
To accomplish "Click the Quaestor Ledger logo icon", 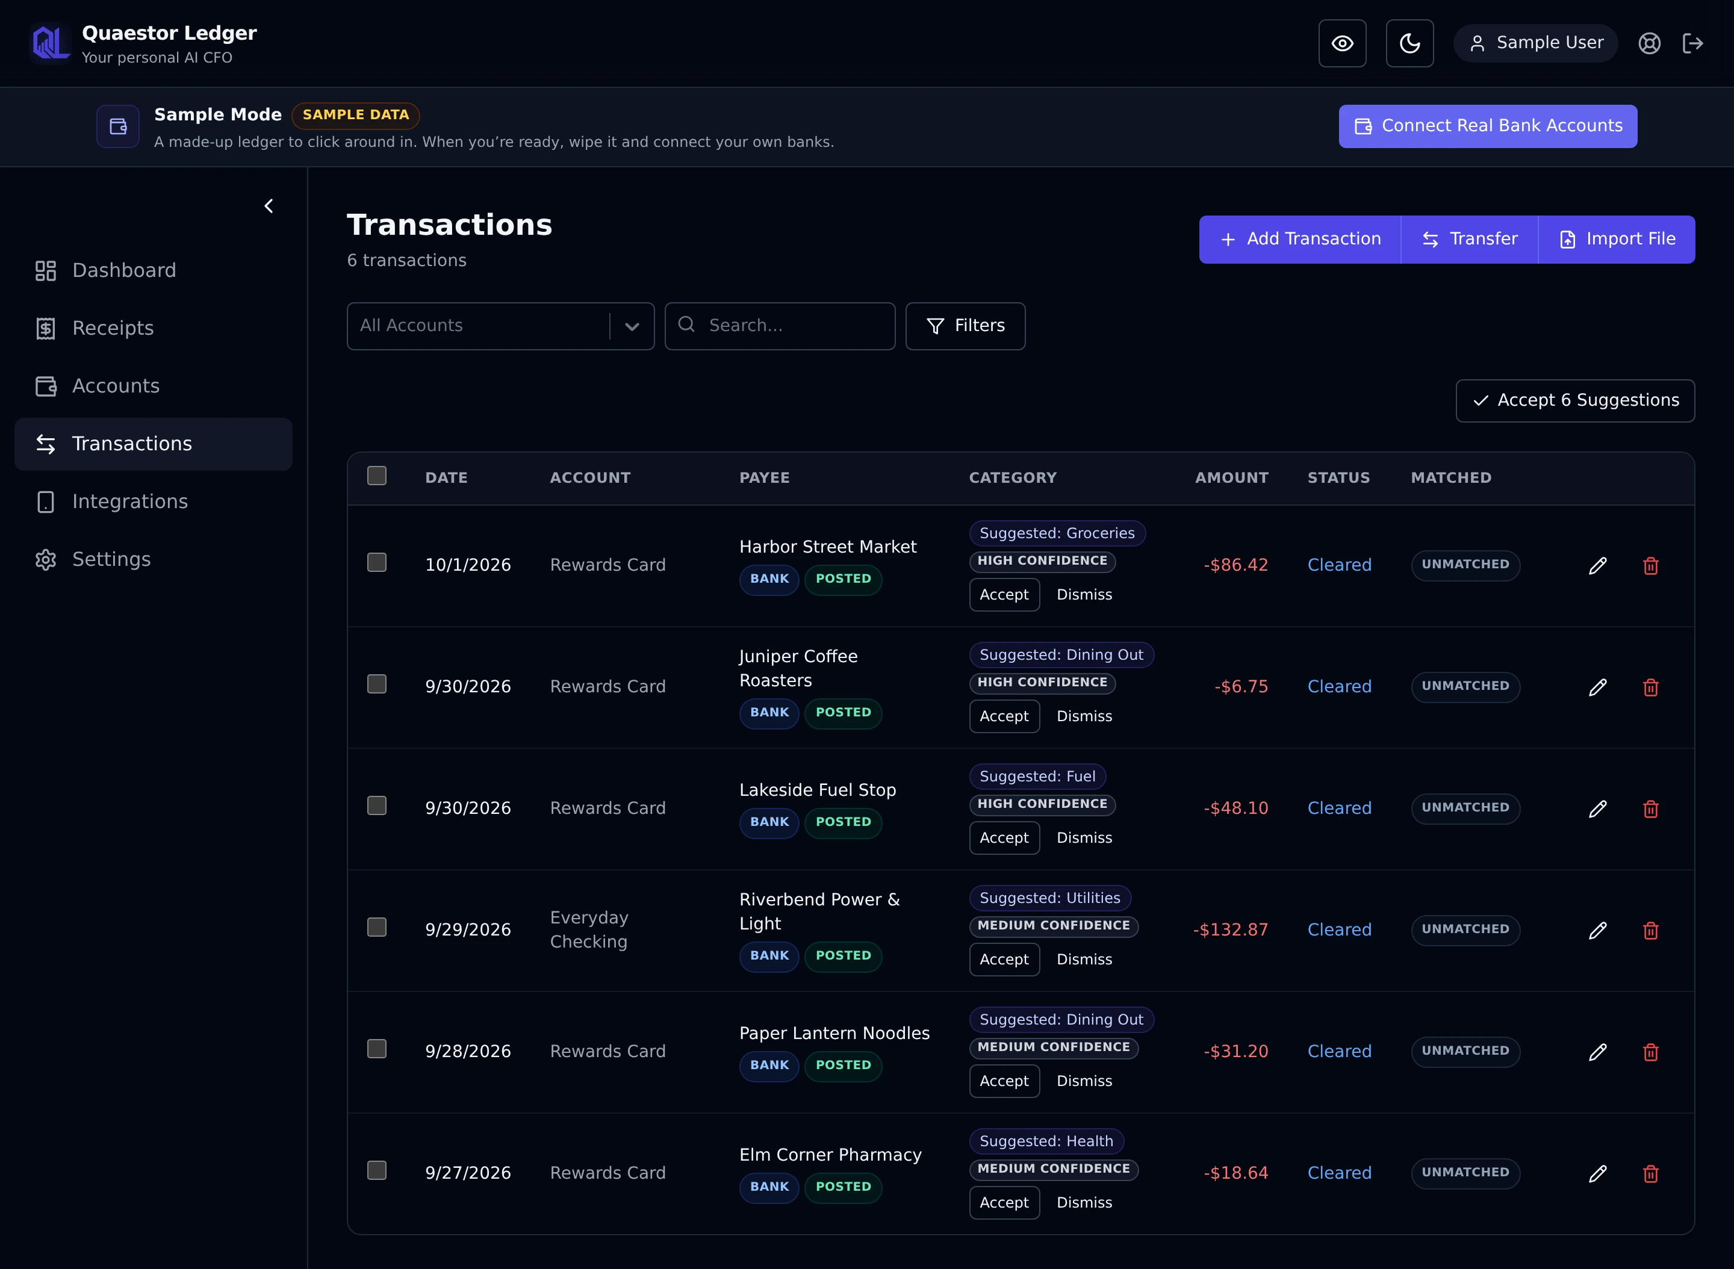I will coord(50,43).
